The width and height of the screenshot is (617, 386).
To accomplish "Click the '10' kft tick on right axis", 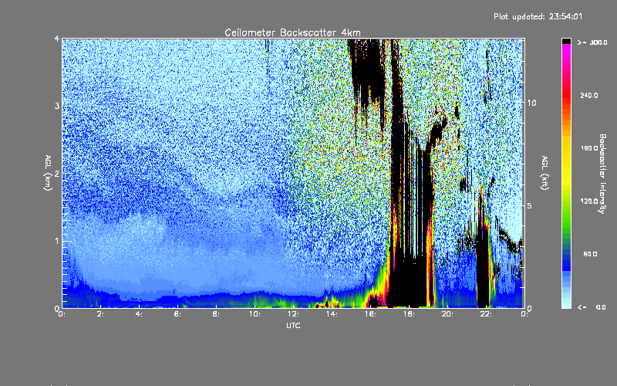I will [531, 103].
